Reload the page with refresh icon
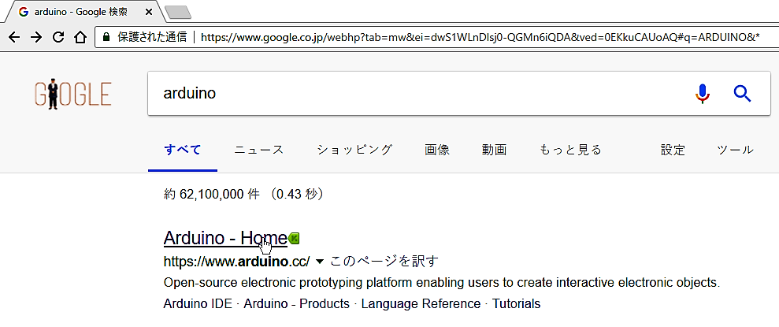The image size is (779, 327). point(58,37)
